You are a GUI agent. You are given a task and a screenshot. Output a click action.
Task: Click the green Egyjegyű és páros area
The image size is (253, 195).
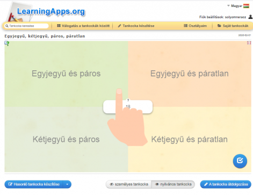point(66,74)
